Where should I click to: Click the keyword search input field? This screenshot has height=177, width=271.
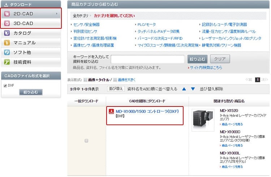click(148, 59)
